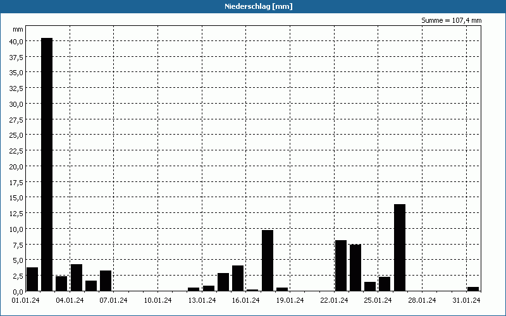This screenshot has width=506, height=316.
Task: Select the y-axis value "20,0"
Action: click(16, 166)
